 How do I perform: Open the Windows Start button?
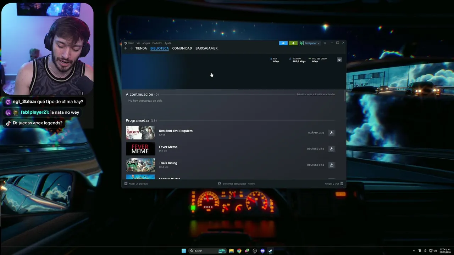point(184,251)
